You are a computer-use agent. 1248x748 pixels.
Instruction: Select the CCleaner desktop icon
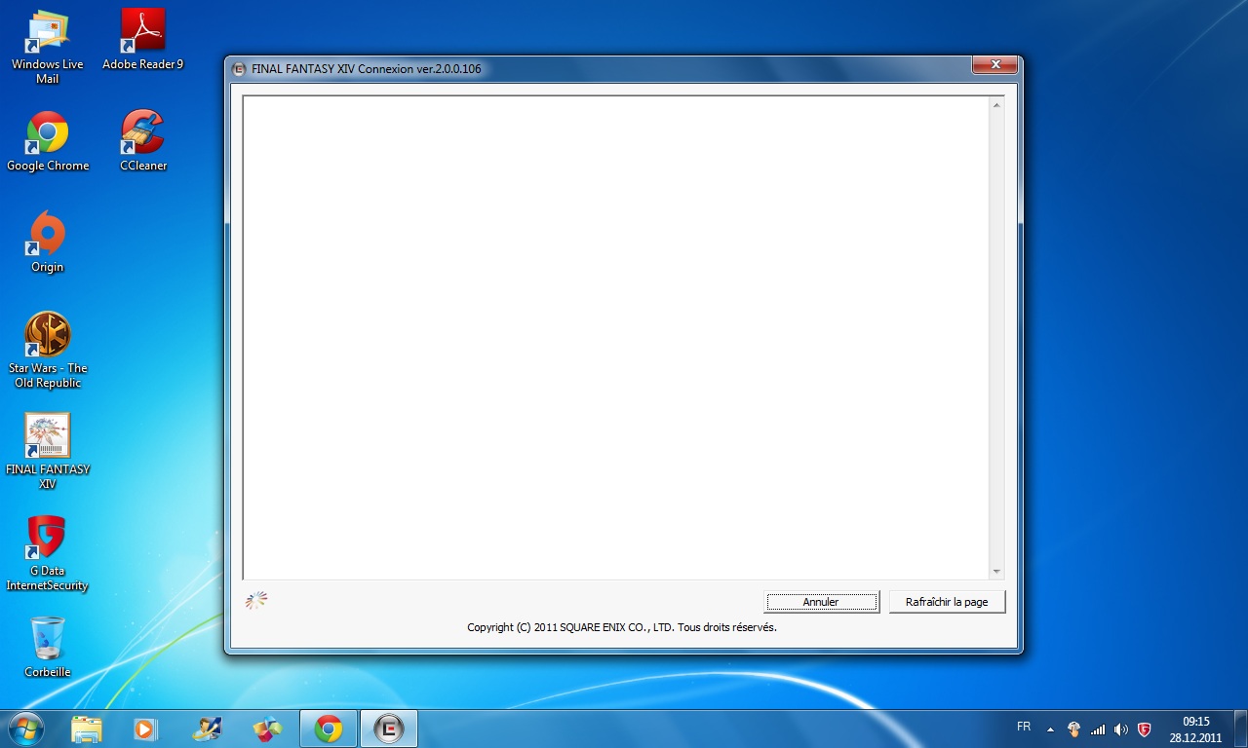tap(143, 141)
